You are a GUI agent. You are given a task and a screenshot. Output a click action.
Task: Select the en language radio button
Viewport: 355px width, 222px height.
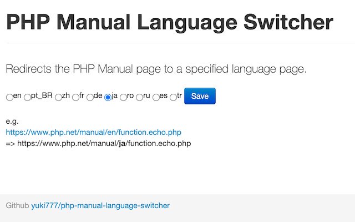point(9,98)
